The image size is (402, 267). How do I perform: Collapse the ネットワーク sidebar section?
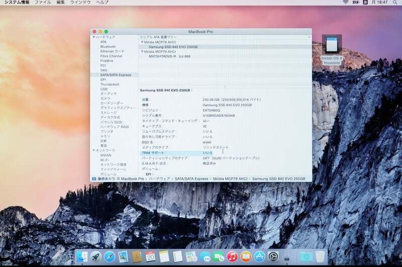click(94, 150)
